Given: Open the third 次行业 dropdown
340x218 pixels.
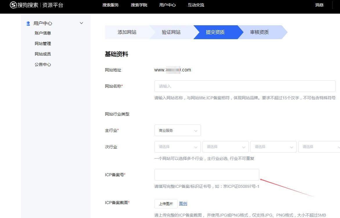Looking at the screenshot, I should 274,147.
